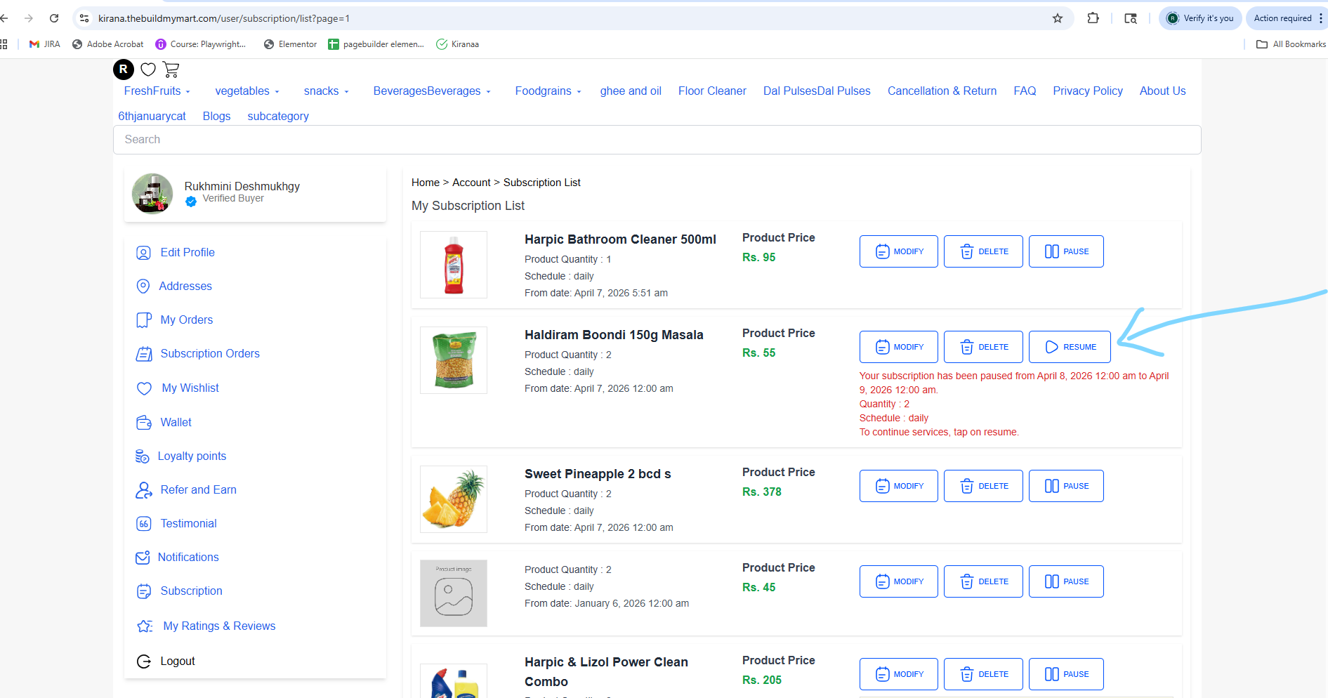Click the Subscription sidebar calendar icon

click(x=143, y=591)
